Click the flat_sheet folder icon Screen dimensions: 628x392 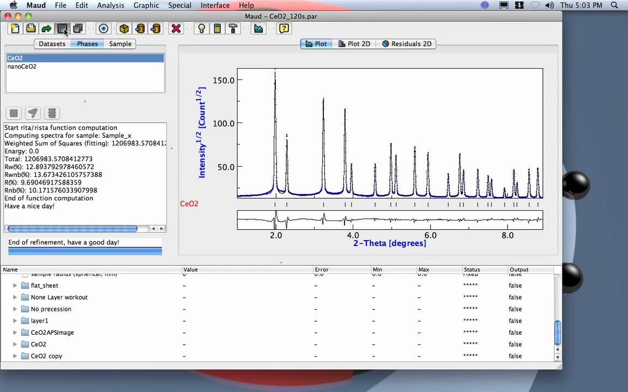[25, 285]
